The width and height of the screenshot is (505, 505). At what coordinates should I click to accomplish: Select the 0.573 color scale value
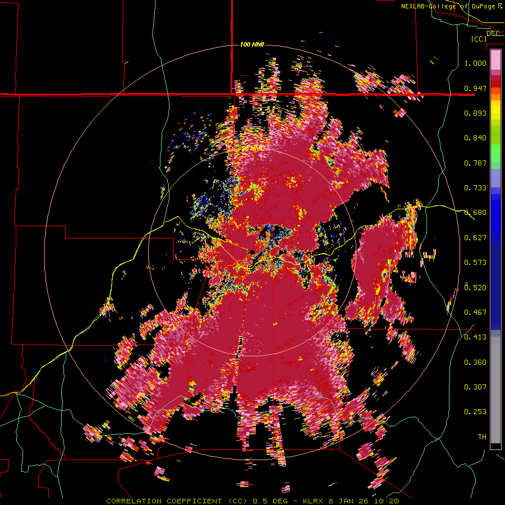click(x=475, y=263)
